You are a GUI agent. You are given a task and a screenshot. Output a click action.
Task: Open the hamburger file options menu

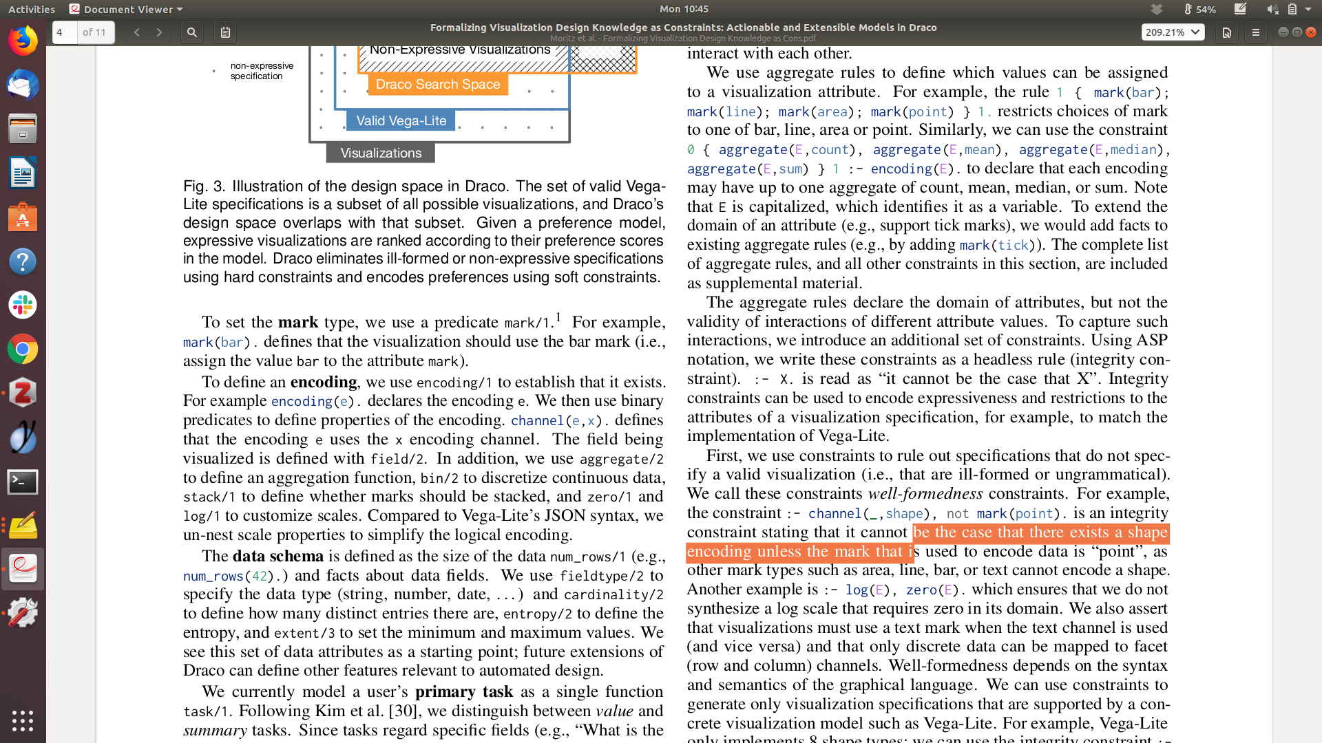pos(1256,32)
